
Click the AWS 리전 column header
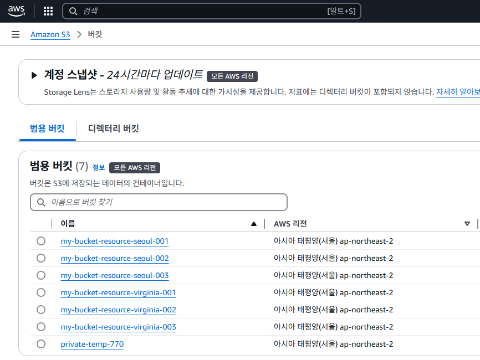point(290,224)
